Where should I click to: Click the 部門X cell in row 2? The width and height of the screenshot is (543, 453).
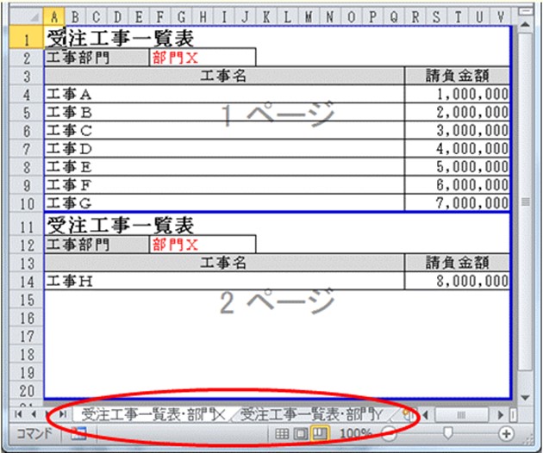[202, 58]
